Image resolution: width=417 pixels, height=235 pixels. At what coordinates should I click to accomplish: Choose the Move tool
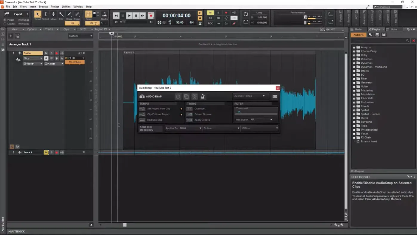click(53, 14)
